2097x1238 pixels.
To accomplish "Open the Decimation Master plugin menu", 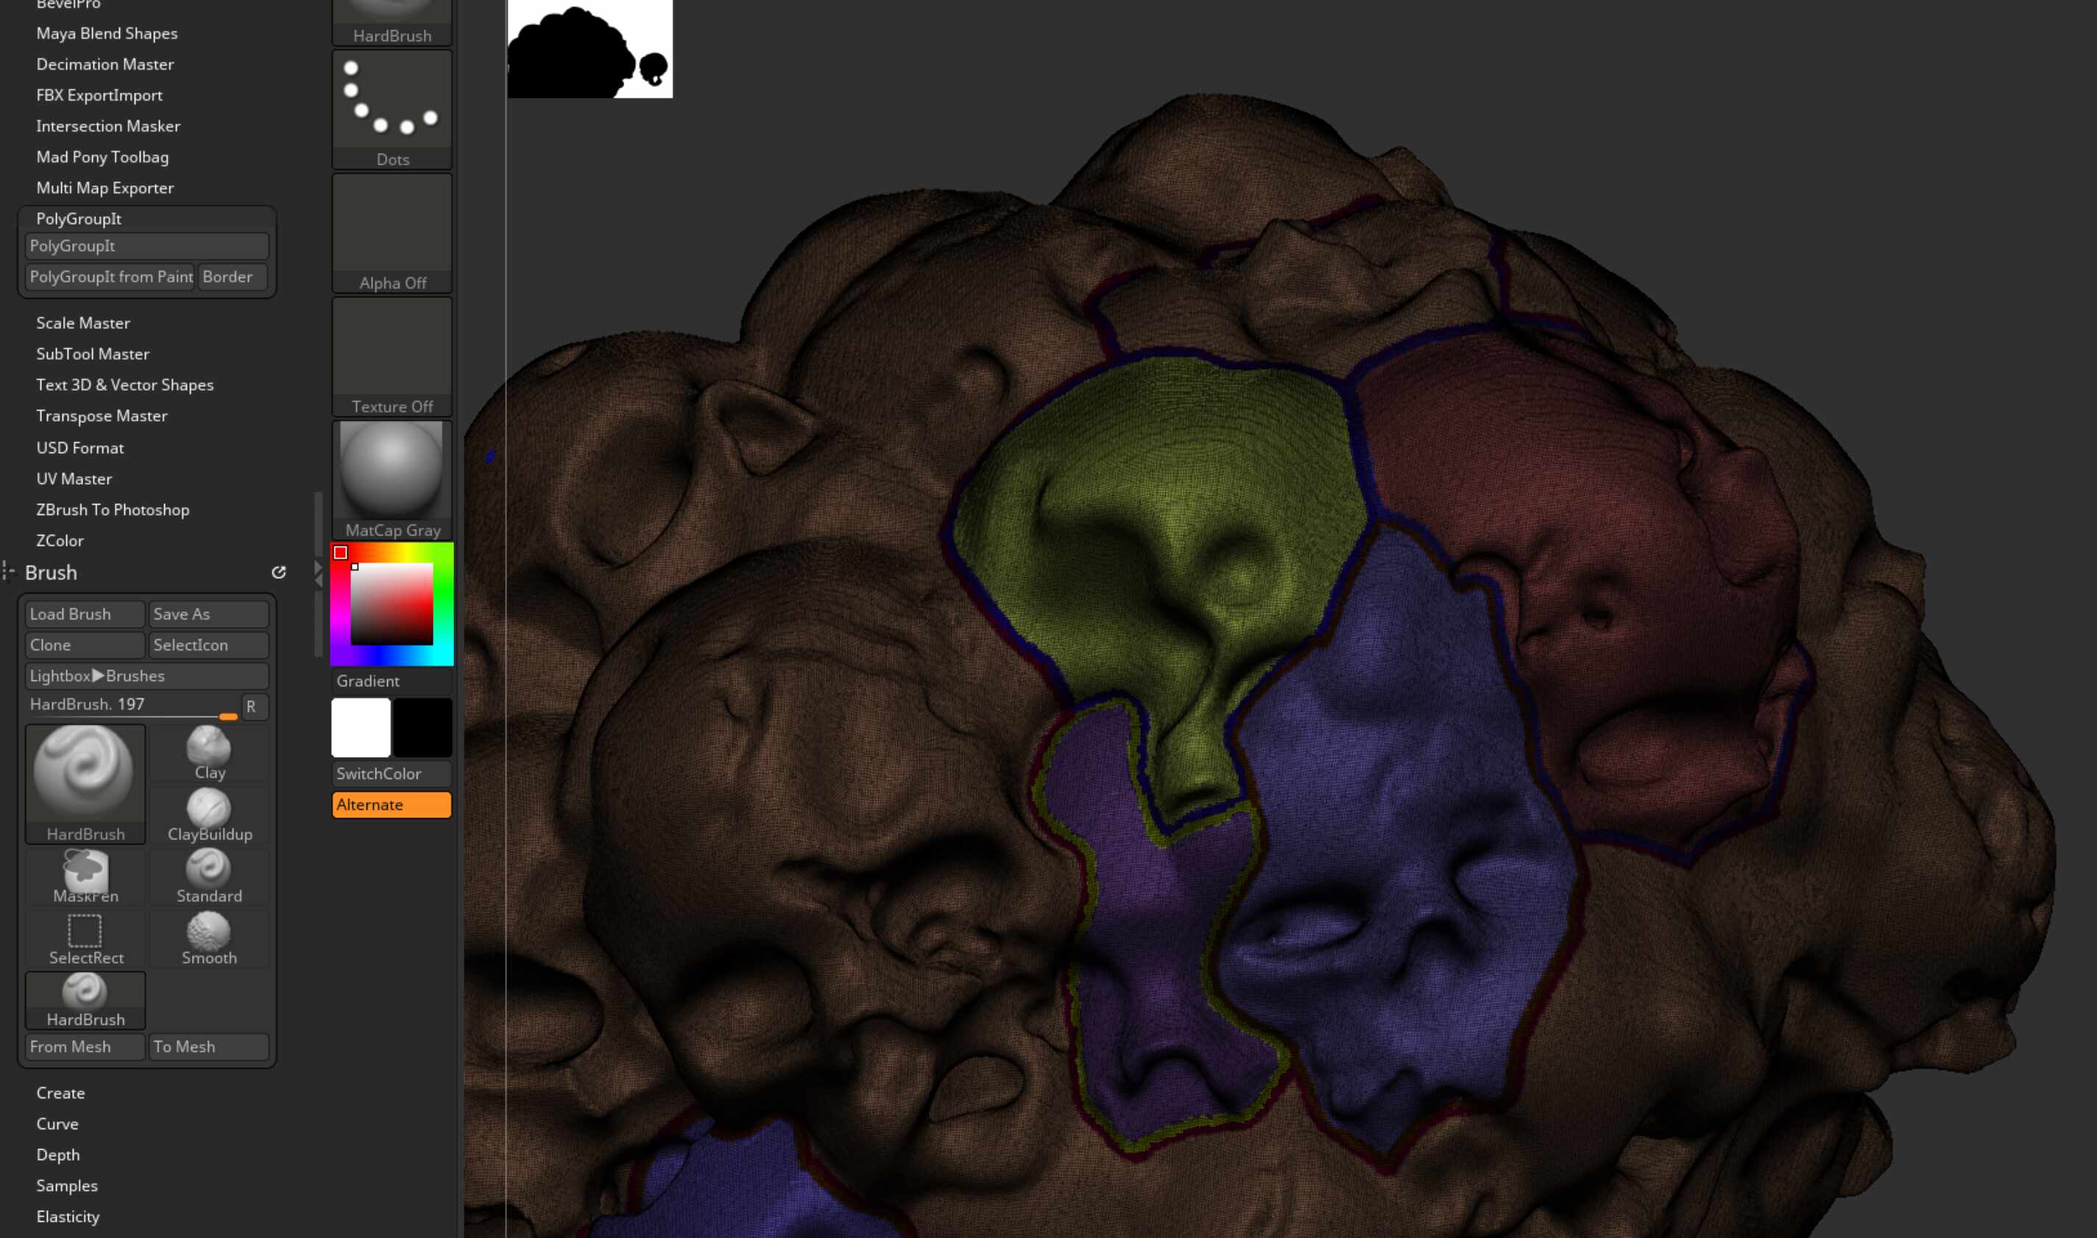I will pyautogui.click(x=105, y=64).
